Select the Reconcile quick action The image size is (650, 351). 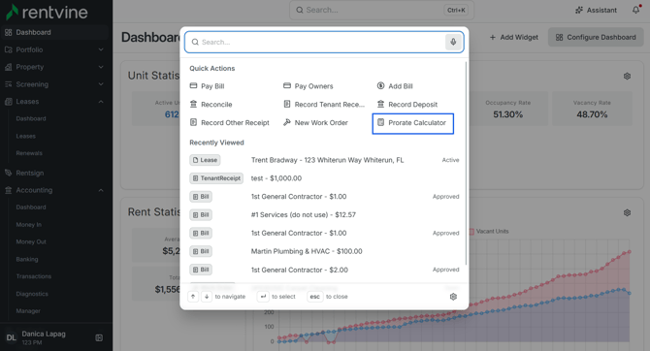click(x=211, y=105)
